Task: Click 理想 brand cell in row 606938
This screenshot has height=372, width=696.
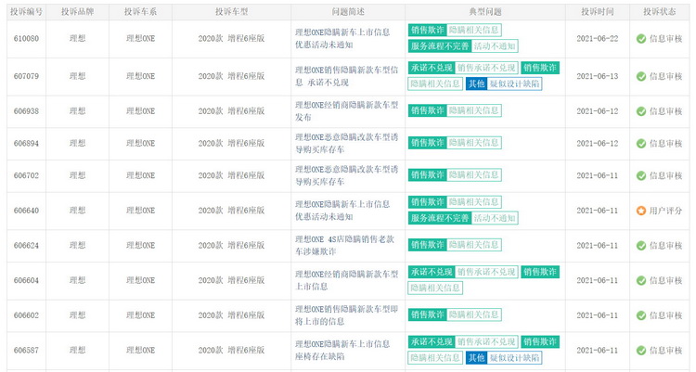Action: [x=77, y=111]
